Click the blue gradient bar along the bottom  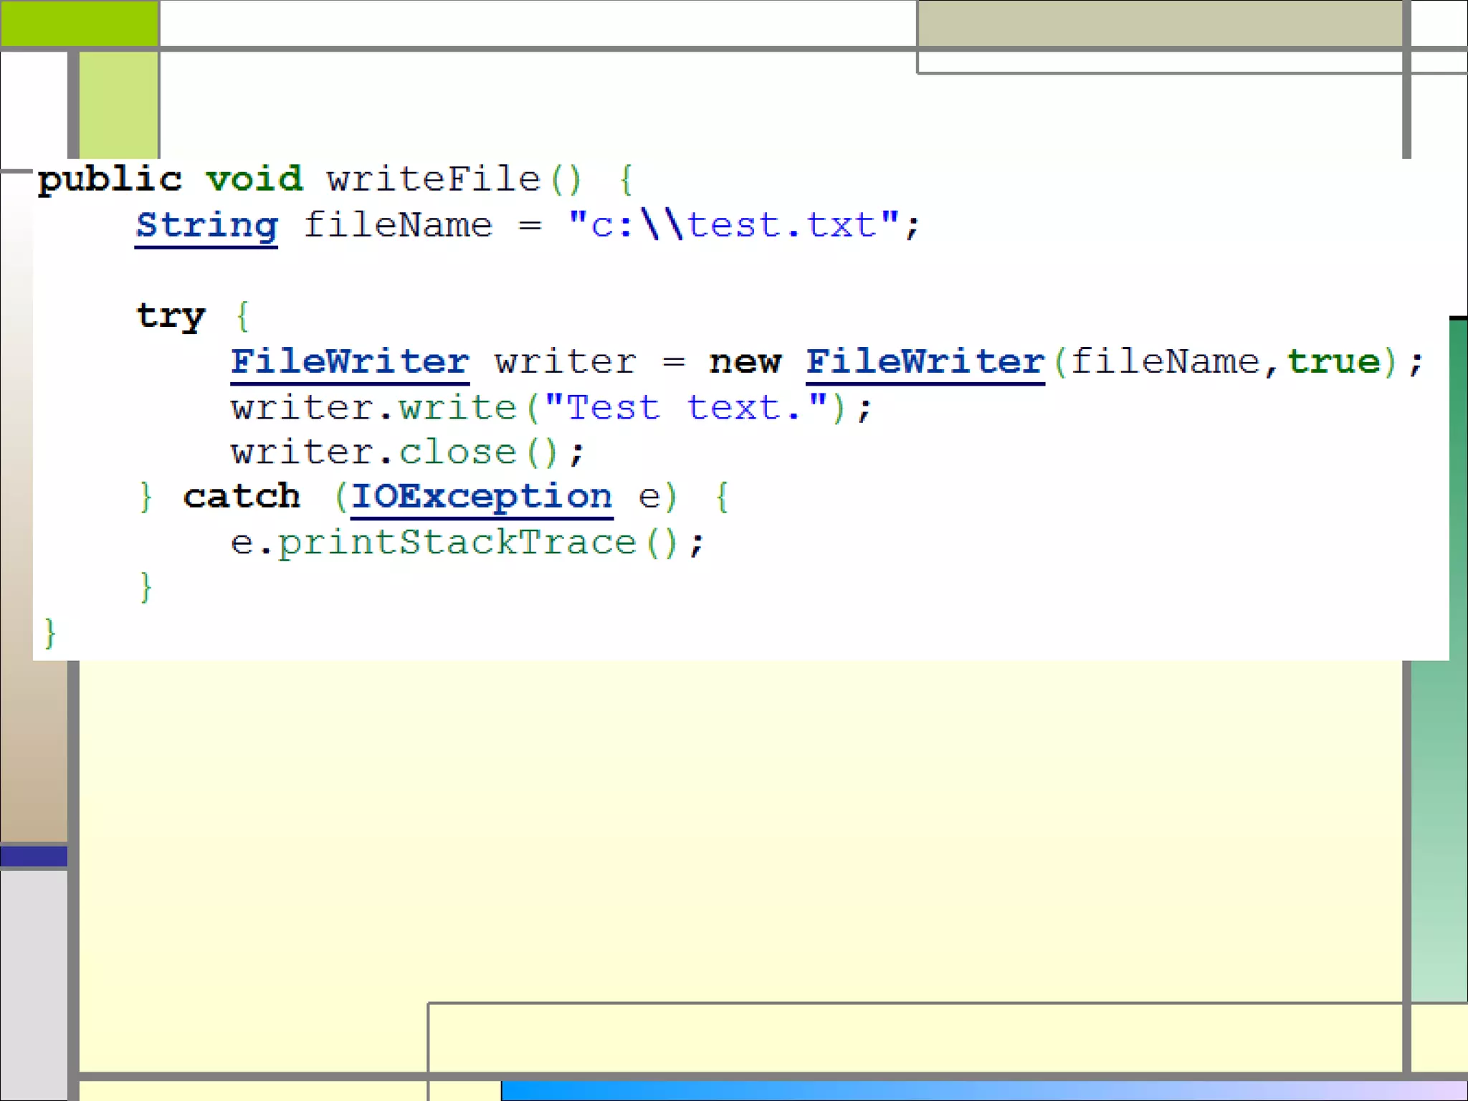point(982,1090)
